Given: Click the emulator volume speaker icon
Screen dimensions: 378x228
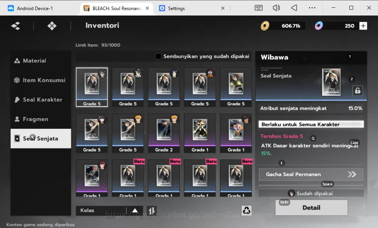Looking at the screenshot, I should coord(276,8).
